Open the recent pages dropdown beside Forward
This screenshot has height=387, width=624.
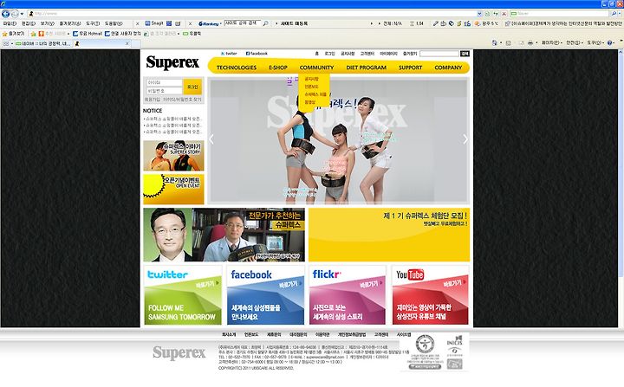(22, 14)
